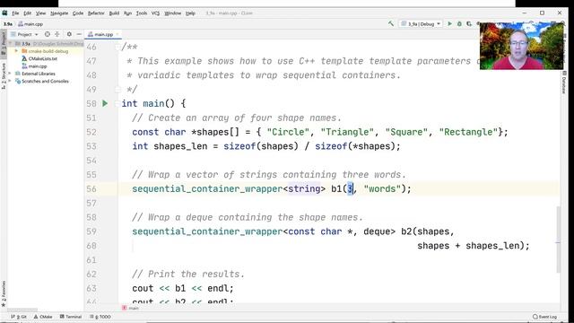Collapse the 3.9a project root node
The height and width of the screenshot is (323, 574).
click(x=11, y=44)
